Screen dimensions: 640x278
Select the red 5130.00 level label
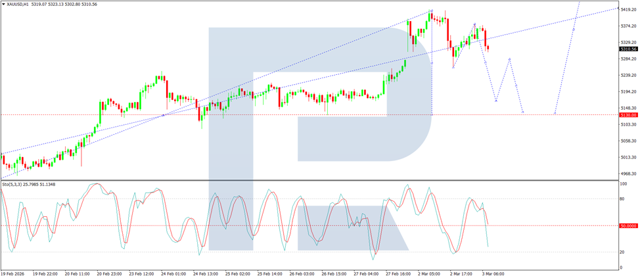(628, 115)
